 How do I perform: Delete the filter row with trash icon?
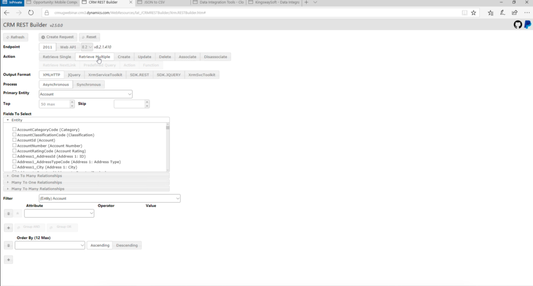click(x=8, y=214)
